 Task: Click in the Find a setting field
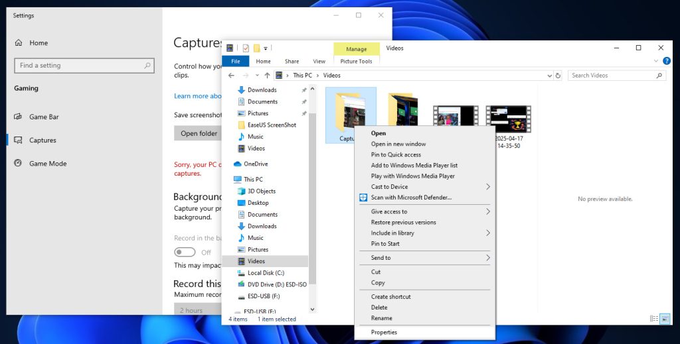pos(84,66)
